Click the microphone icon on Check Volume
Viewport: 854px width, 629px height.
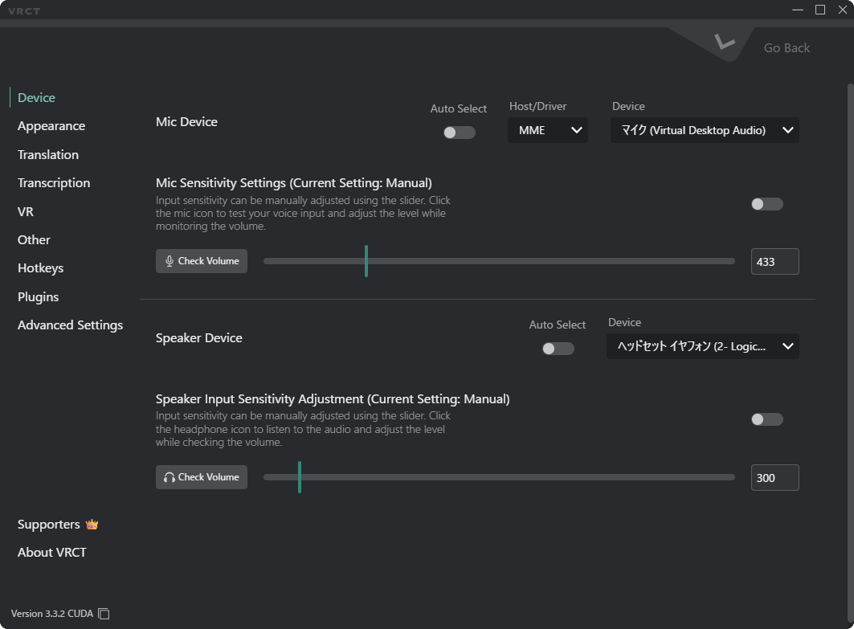tap(169, 260)
